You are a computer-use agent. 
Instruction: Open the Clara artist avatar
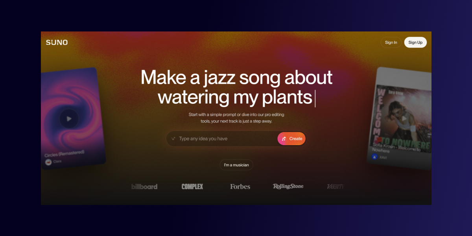point(48,162)
